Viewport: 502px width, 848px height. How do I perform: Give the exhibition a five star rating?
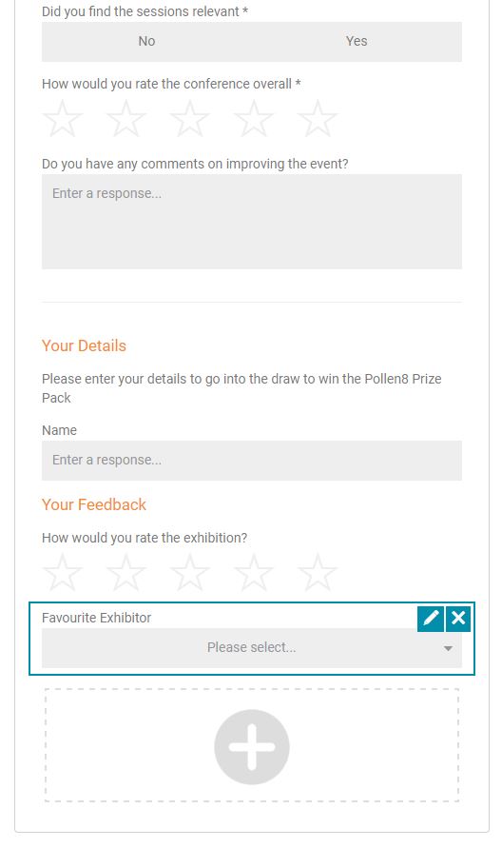(318, 572)
